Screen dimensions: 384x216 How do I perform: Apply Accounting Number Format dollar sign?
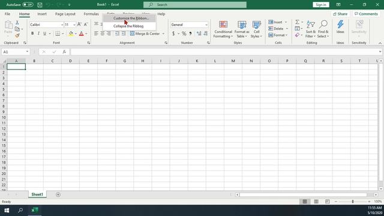tap(173, 34)
